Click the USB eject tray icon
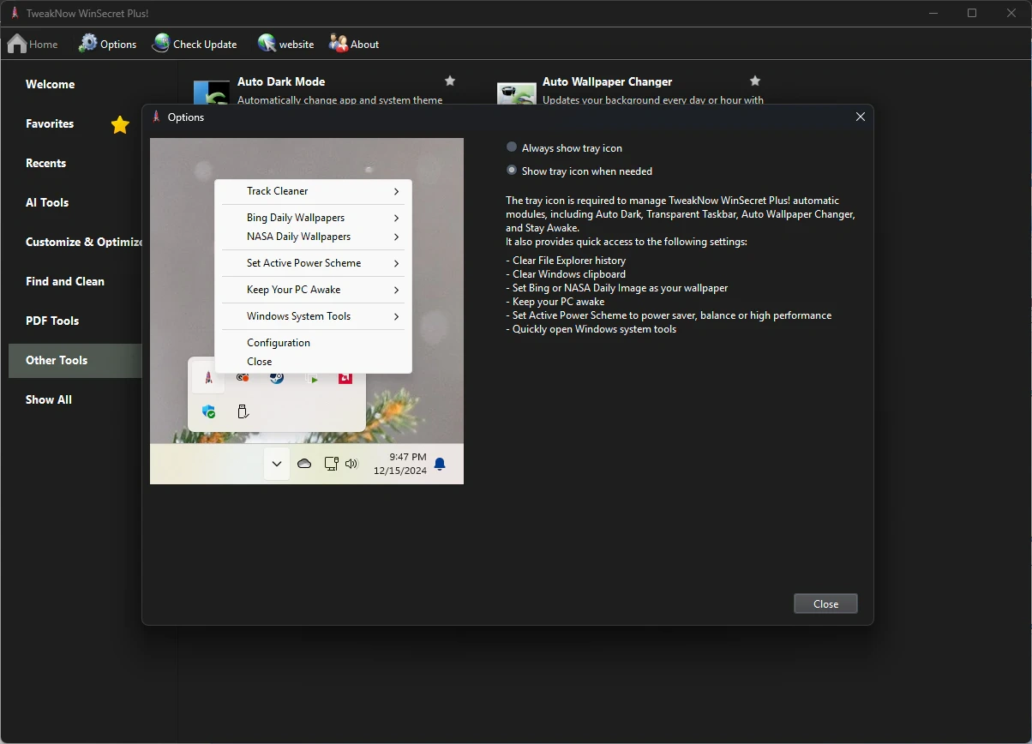The height and width of the screenshot is (744, 1032). [x=243, y=411]
